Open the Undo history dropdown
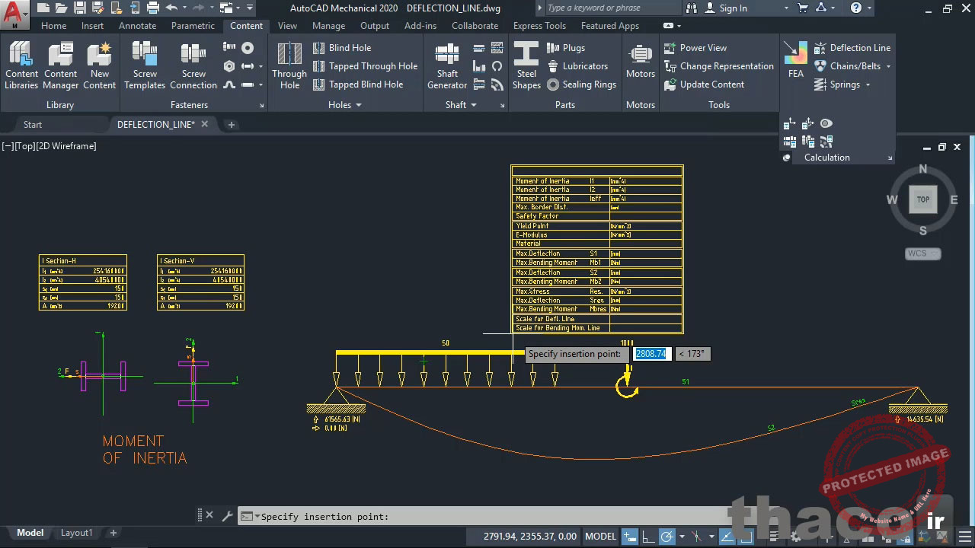Image resolution: width=975 pixels, height=548 pixels. point(185,8)
